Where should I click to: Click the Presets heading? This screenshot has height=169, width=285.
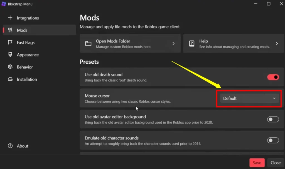[89, 62]
